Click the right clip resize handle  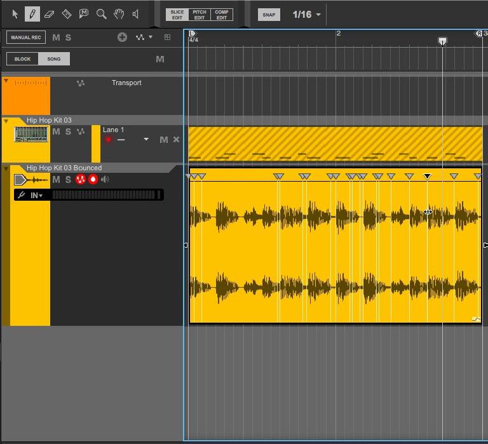(485, 245)
